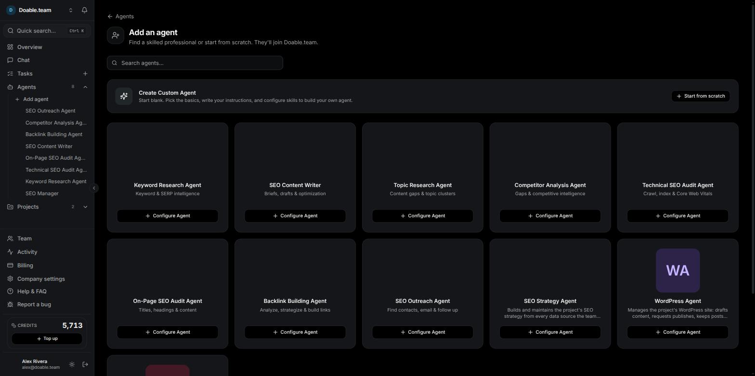Configure the Topic Research Agent
755x376 pixels.
coord(423,216)
